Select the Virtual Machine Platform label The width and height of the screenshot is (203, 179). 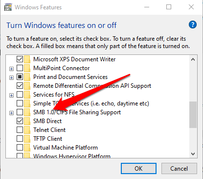[66, 148]
